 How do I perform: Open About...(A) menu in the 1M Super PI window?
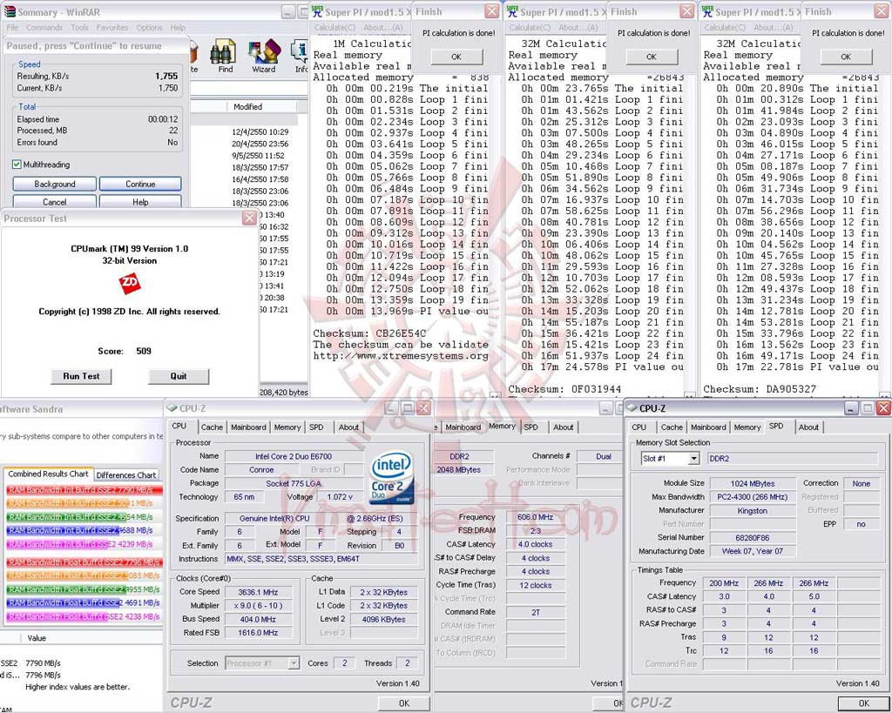[383, 27]
